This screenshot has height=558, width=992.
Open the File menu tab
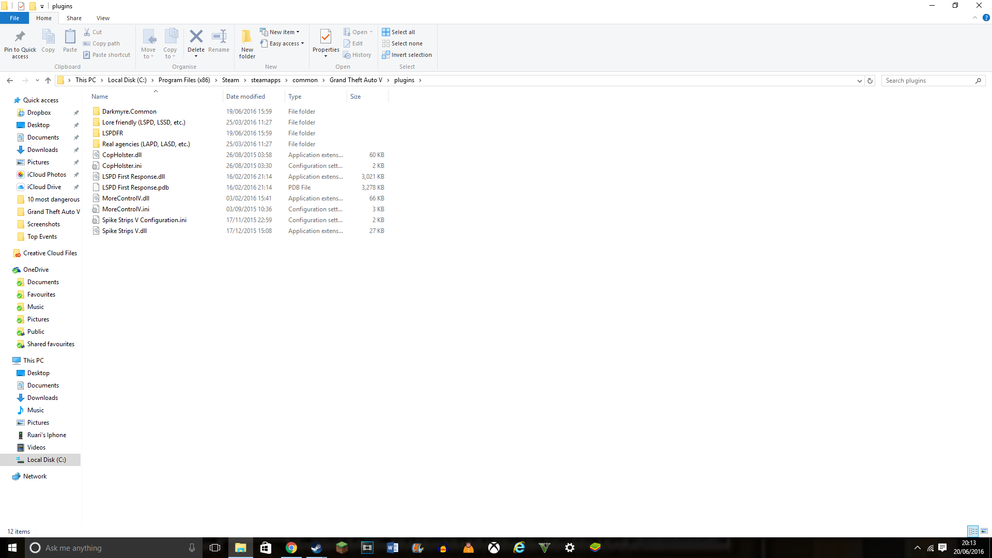[x=14, y=18]
